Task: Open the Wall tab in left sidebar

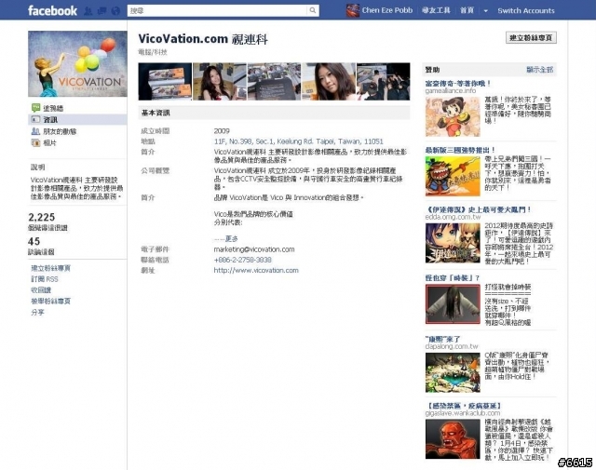Action: point(53,108)
